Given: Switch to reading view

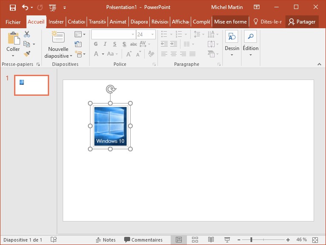Looking at the screenshot, I should point(211,240).
